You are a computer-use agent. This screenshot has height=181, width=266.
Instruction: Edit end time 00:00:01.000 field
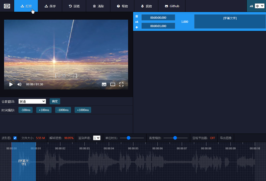158,26
